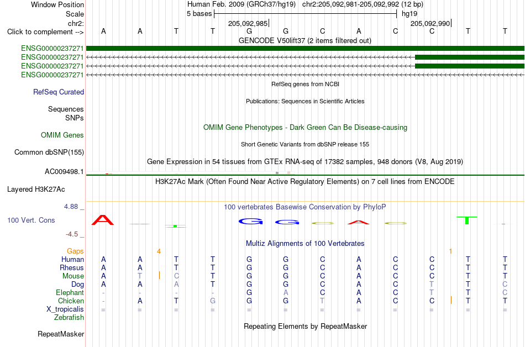Click the Human Feb. 2009 (GRCh37/hg19) header
Image resolution: width=525 pixels, height=347 pixels.
pyautogui.click(x=242, y=4)
